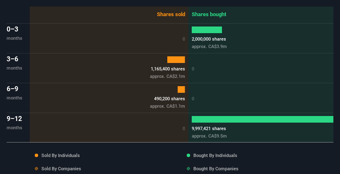Image resolution: width=340 pixels, height=174 pixels.
Task: Click the 1,165,400 shares label
Action: coord(168,69)
